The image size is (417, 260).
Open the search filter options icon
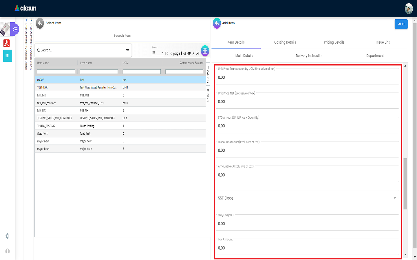coord(127,51)
